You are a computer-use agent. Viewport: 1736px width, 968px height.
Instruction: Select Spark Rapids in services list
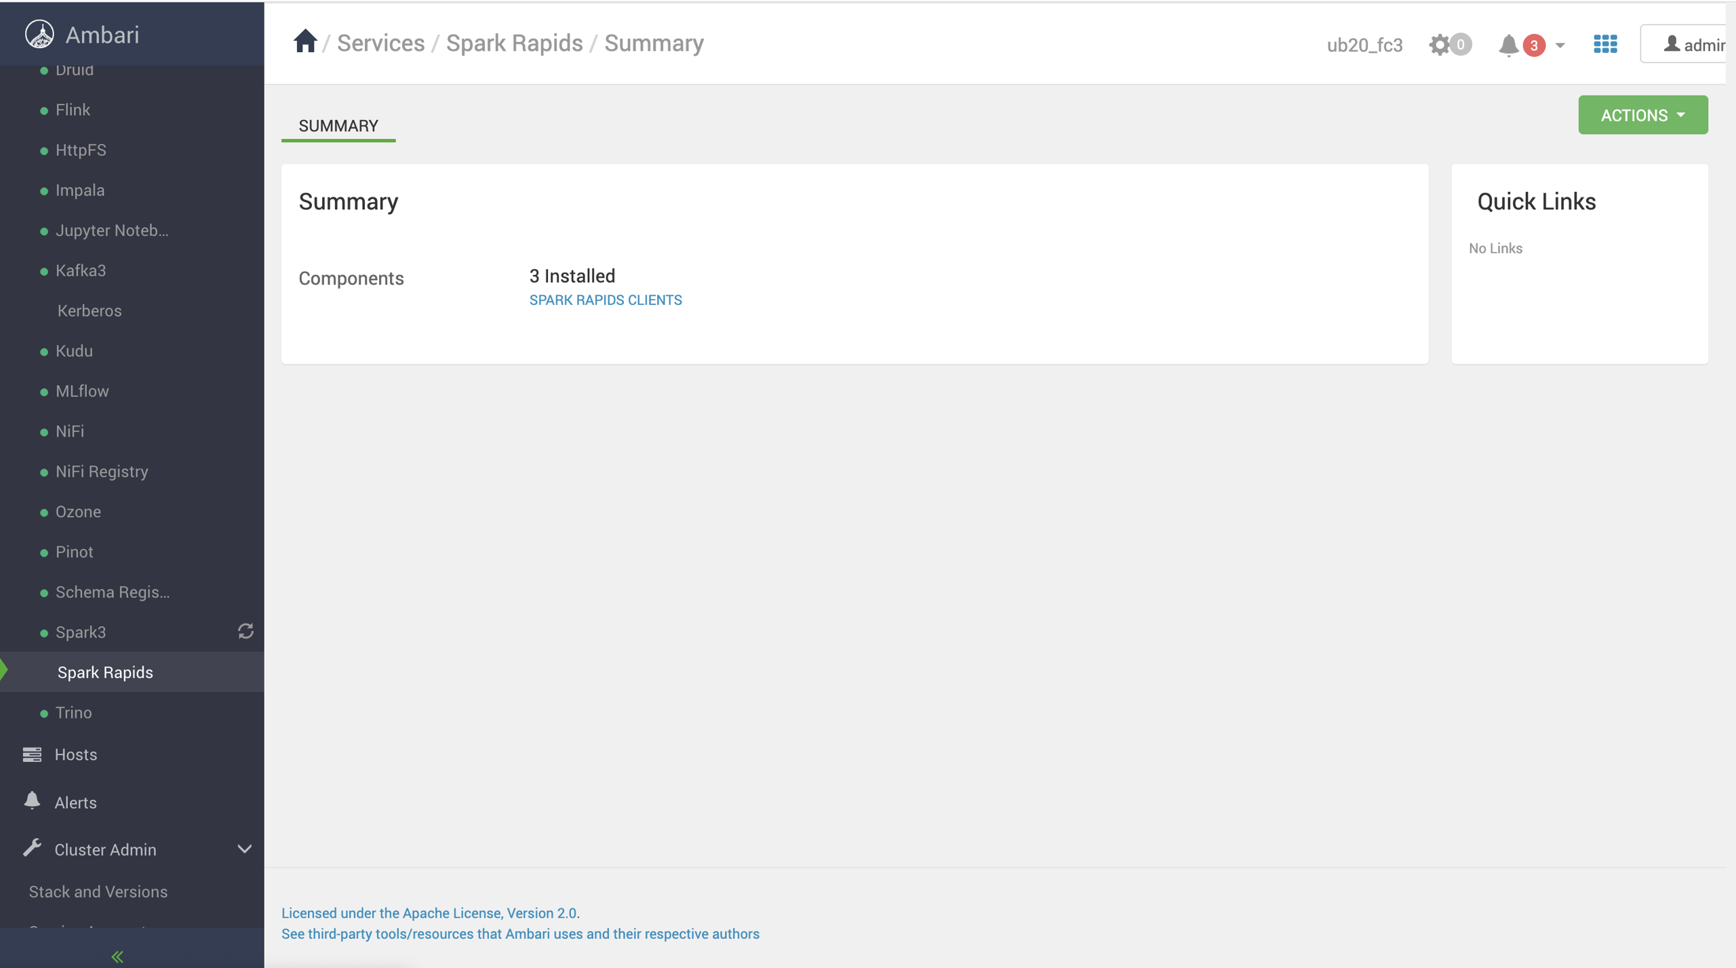click(105, 672)
